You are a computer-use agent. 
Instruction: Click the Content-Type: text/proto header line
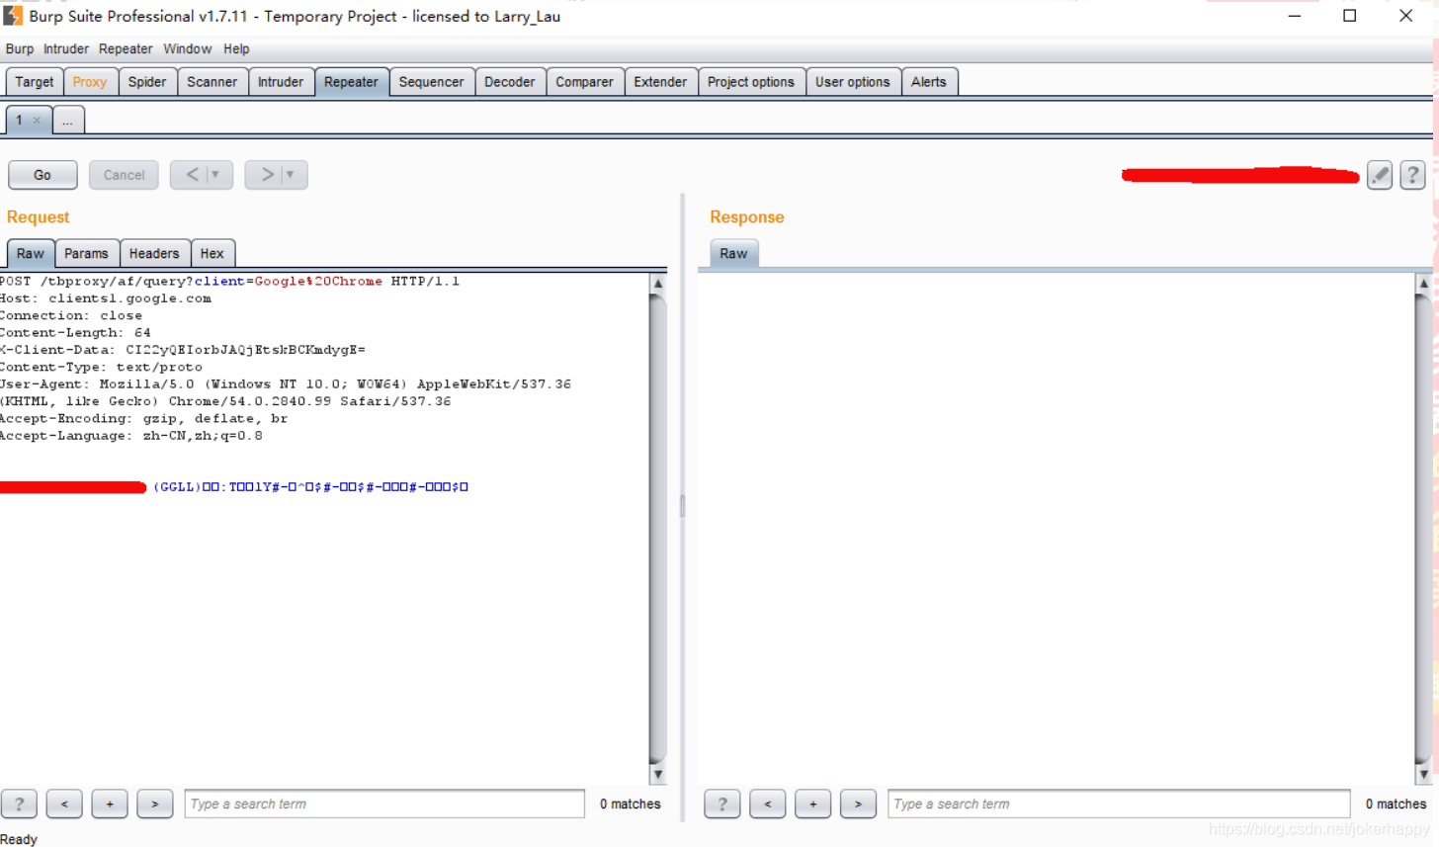[101, 367]
